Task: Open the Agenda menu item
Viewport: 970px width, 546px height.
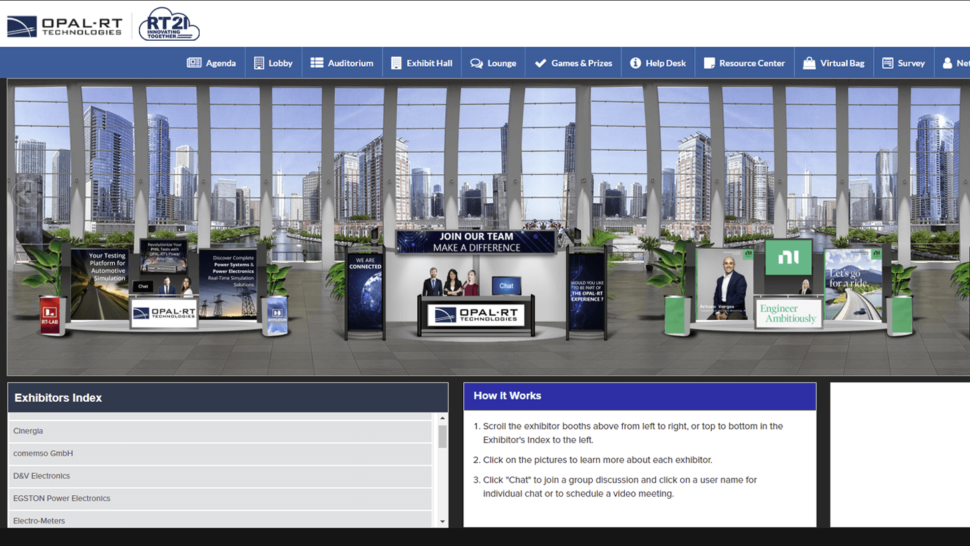Action: tap(212, 63)
